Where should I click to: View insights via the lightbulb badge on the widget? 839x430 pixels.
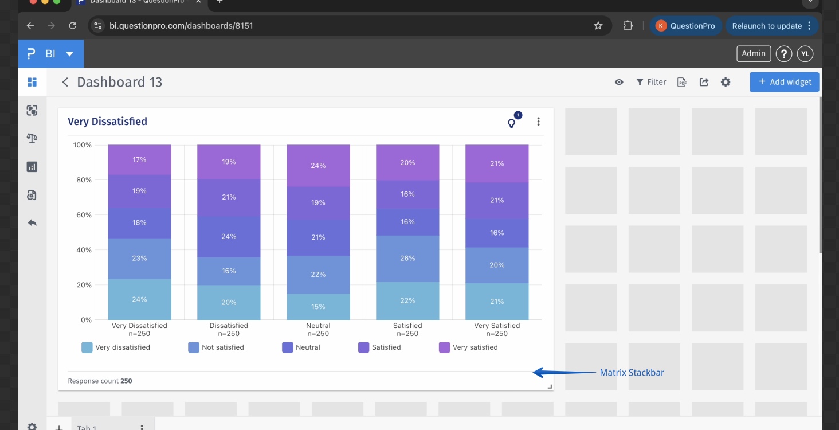click(512, 123)
